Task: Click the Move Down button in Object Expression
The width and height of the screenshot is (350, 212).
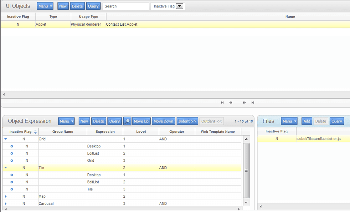Action: point(163,121)
